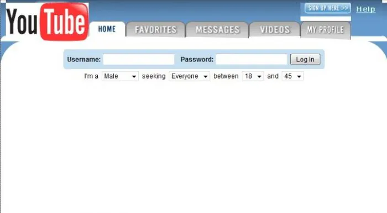
Task: Open the seeking Everyone dropdown
Action: [189, 76]
